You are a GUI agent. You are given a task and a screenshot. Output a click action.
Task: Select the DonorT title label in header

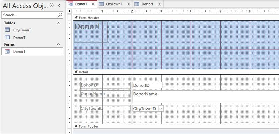tap(91, 32)
